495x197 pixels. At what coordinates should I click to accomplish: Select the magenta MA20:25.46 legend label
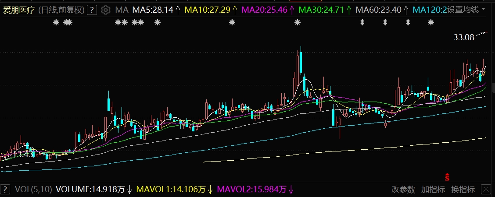267,10
